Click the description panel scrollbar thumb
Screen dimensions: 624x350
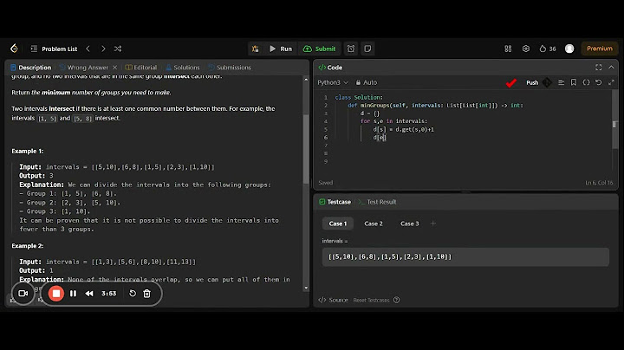(306, 149)
